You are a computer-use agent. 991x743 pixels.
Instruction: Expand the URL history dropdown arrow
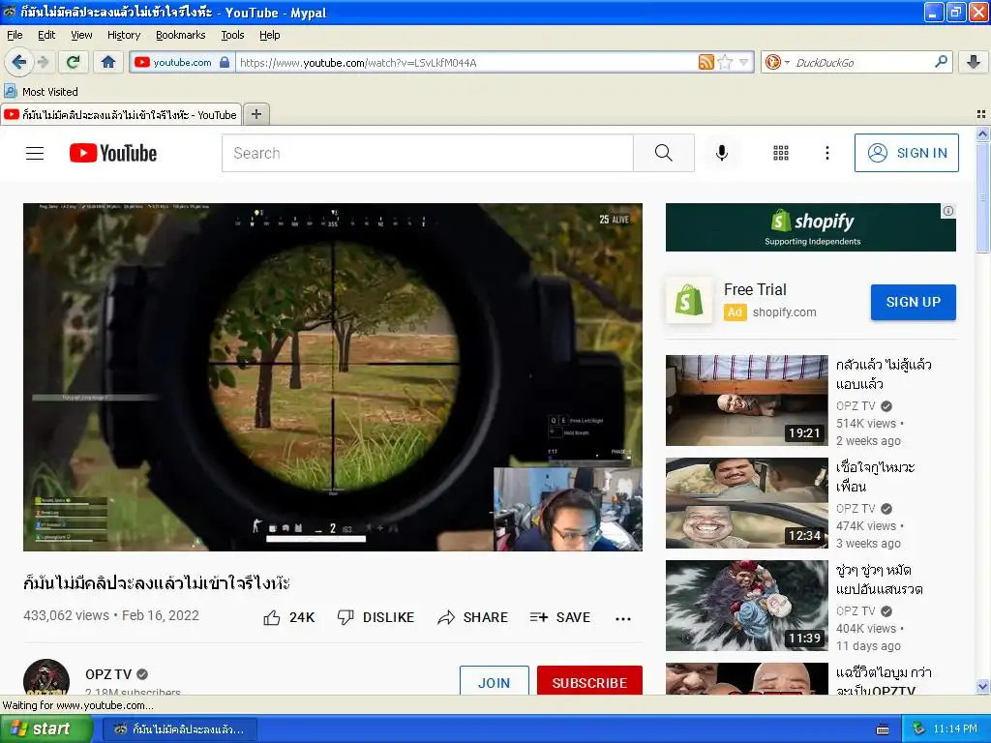pos(744,62)
